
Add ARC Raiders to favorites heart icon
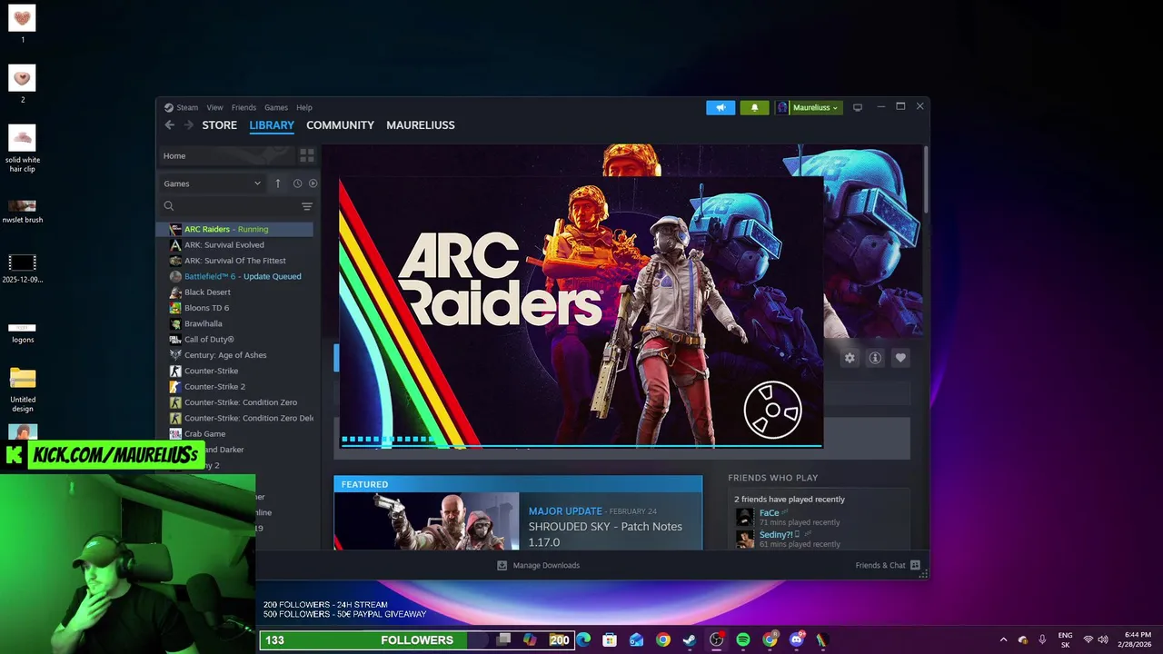click(900, 358)
